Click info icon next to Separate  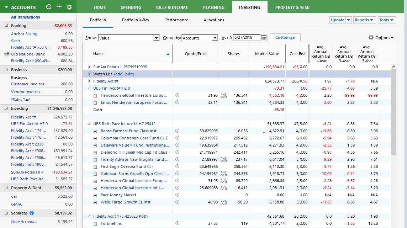click(x=32, y=213)
